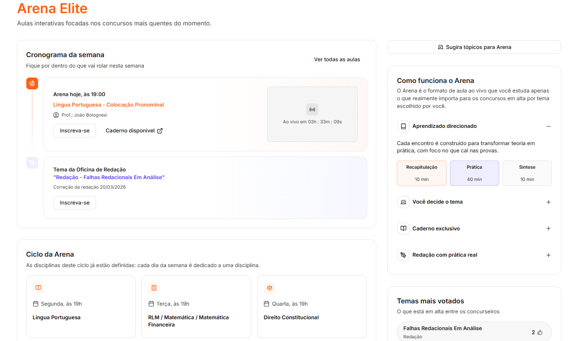This screenshot has height=341, width=570.
Task: Expand the Redação com prática real section
Action: coord(548,255)
